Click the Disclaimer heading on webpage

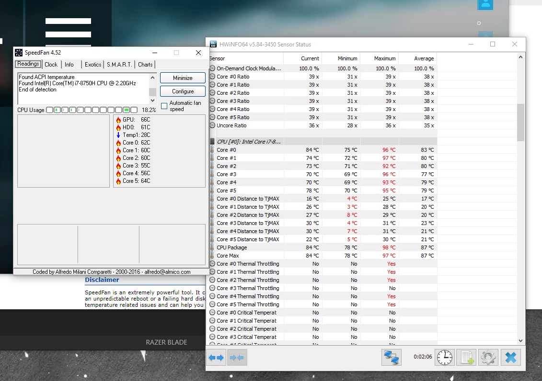click(102, 280)
